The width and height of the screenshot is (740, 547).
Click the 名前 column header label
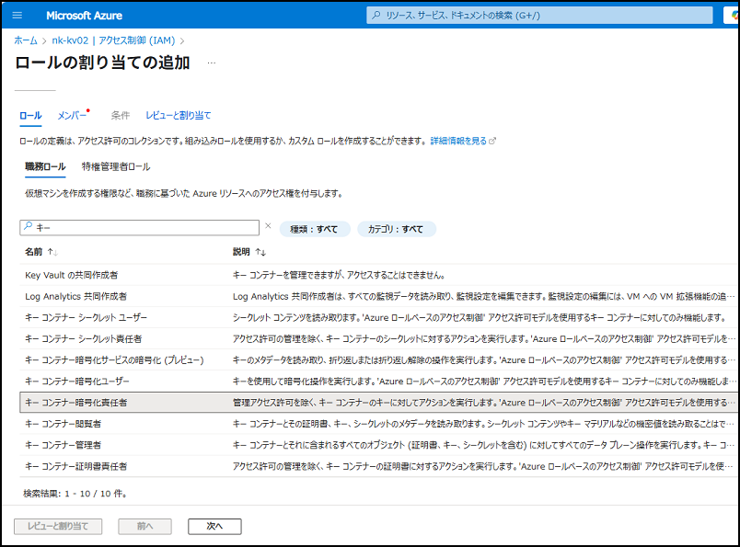pos(33,252)
